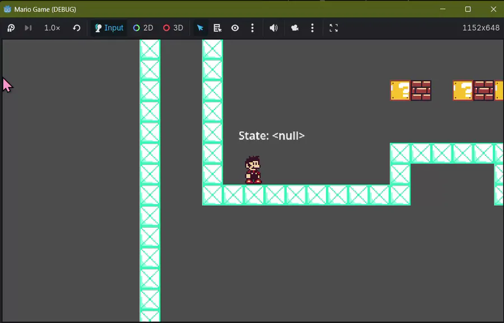Click the next frame step icon
This screenshot has height=323, width=504.
[28, 28]
